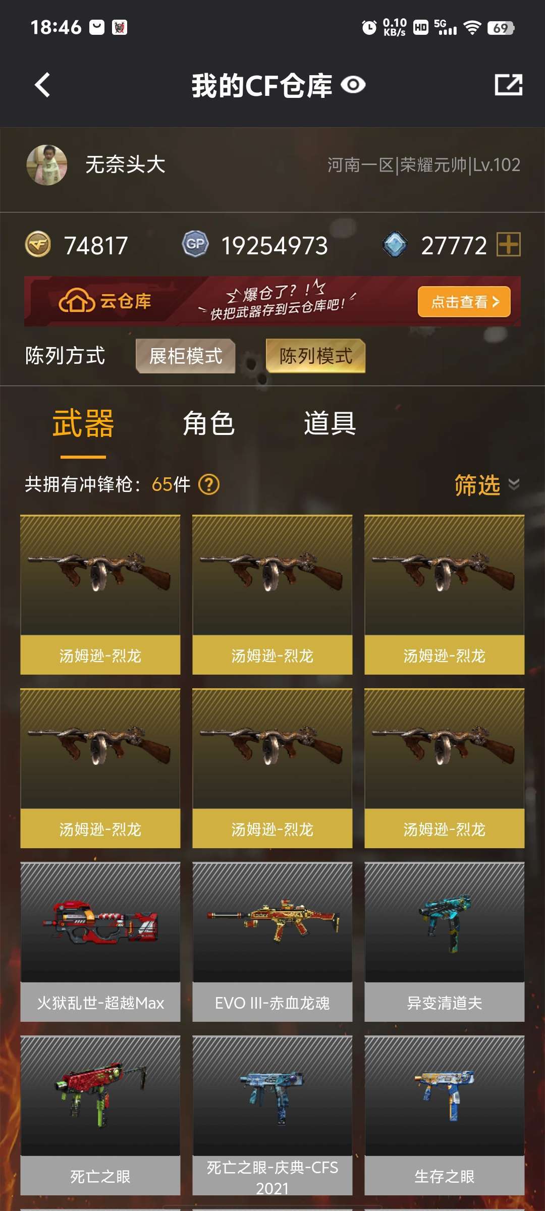
Task: Select the 武器 tab
Action: click(83, 424)
